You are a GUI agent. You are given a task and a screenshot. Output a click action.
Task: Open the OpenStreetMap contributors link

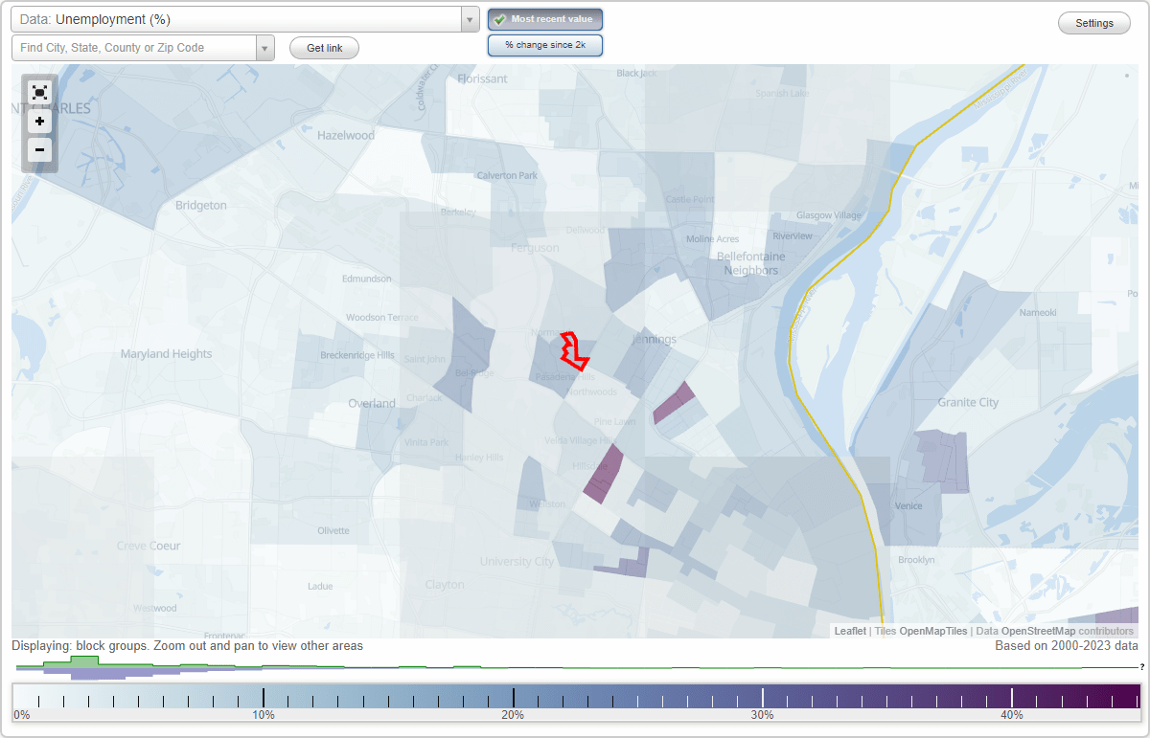tap(1065, 631)
